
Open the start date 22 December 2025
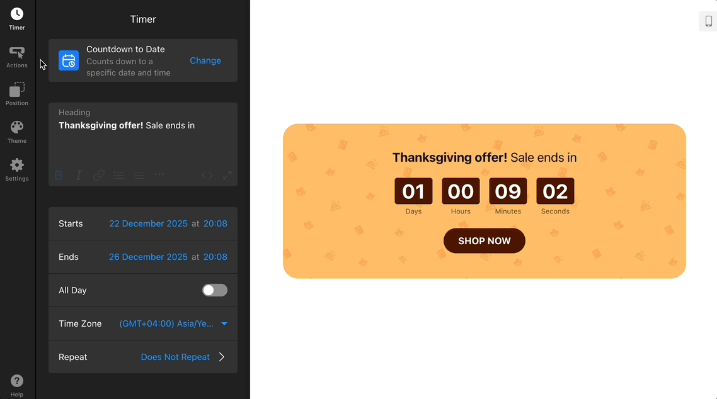click(148, 223)
